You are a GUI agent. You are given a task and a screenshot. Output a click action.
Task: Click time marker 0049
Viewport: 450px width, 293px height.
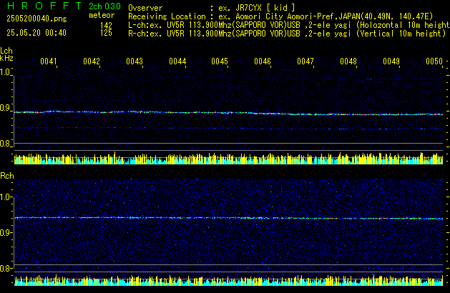(391, 61)
